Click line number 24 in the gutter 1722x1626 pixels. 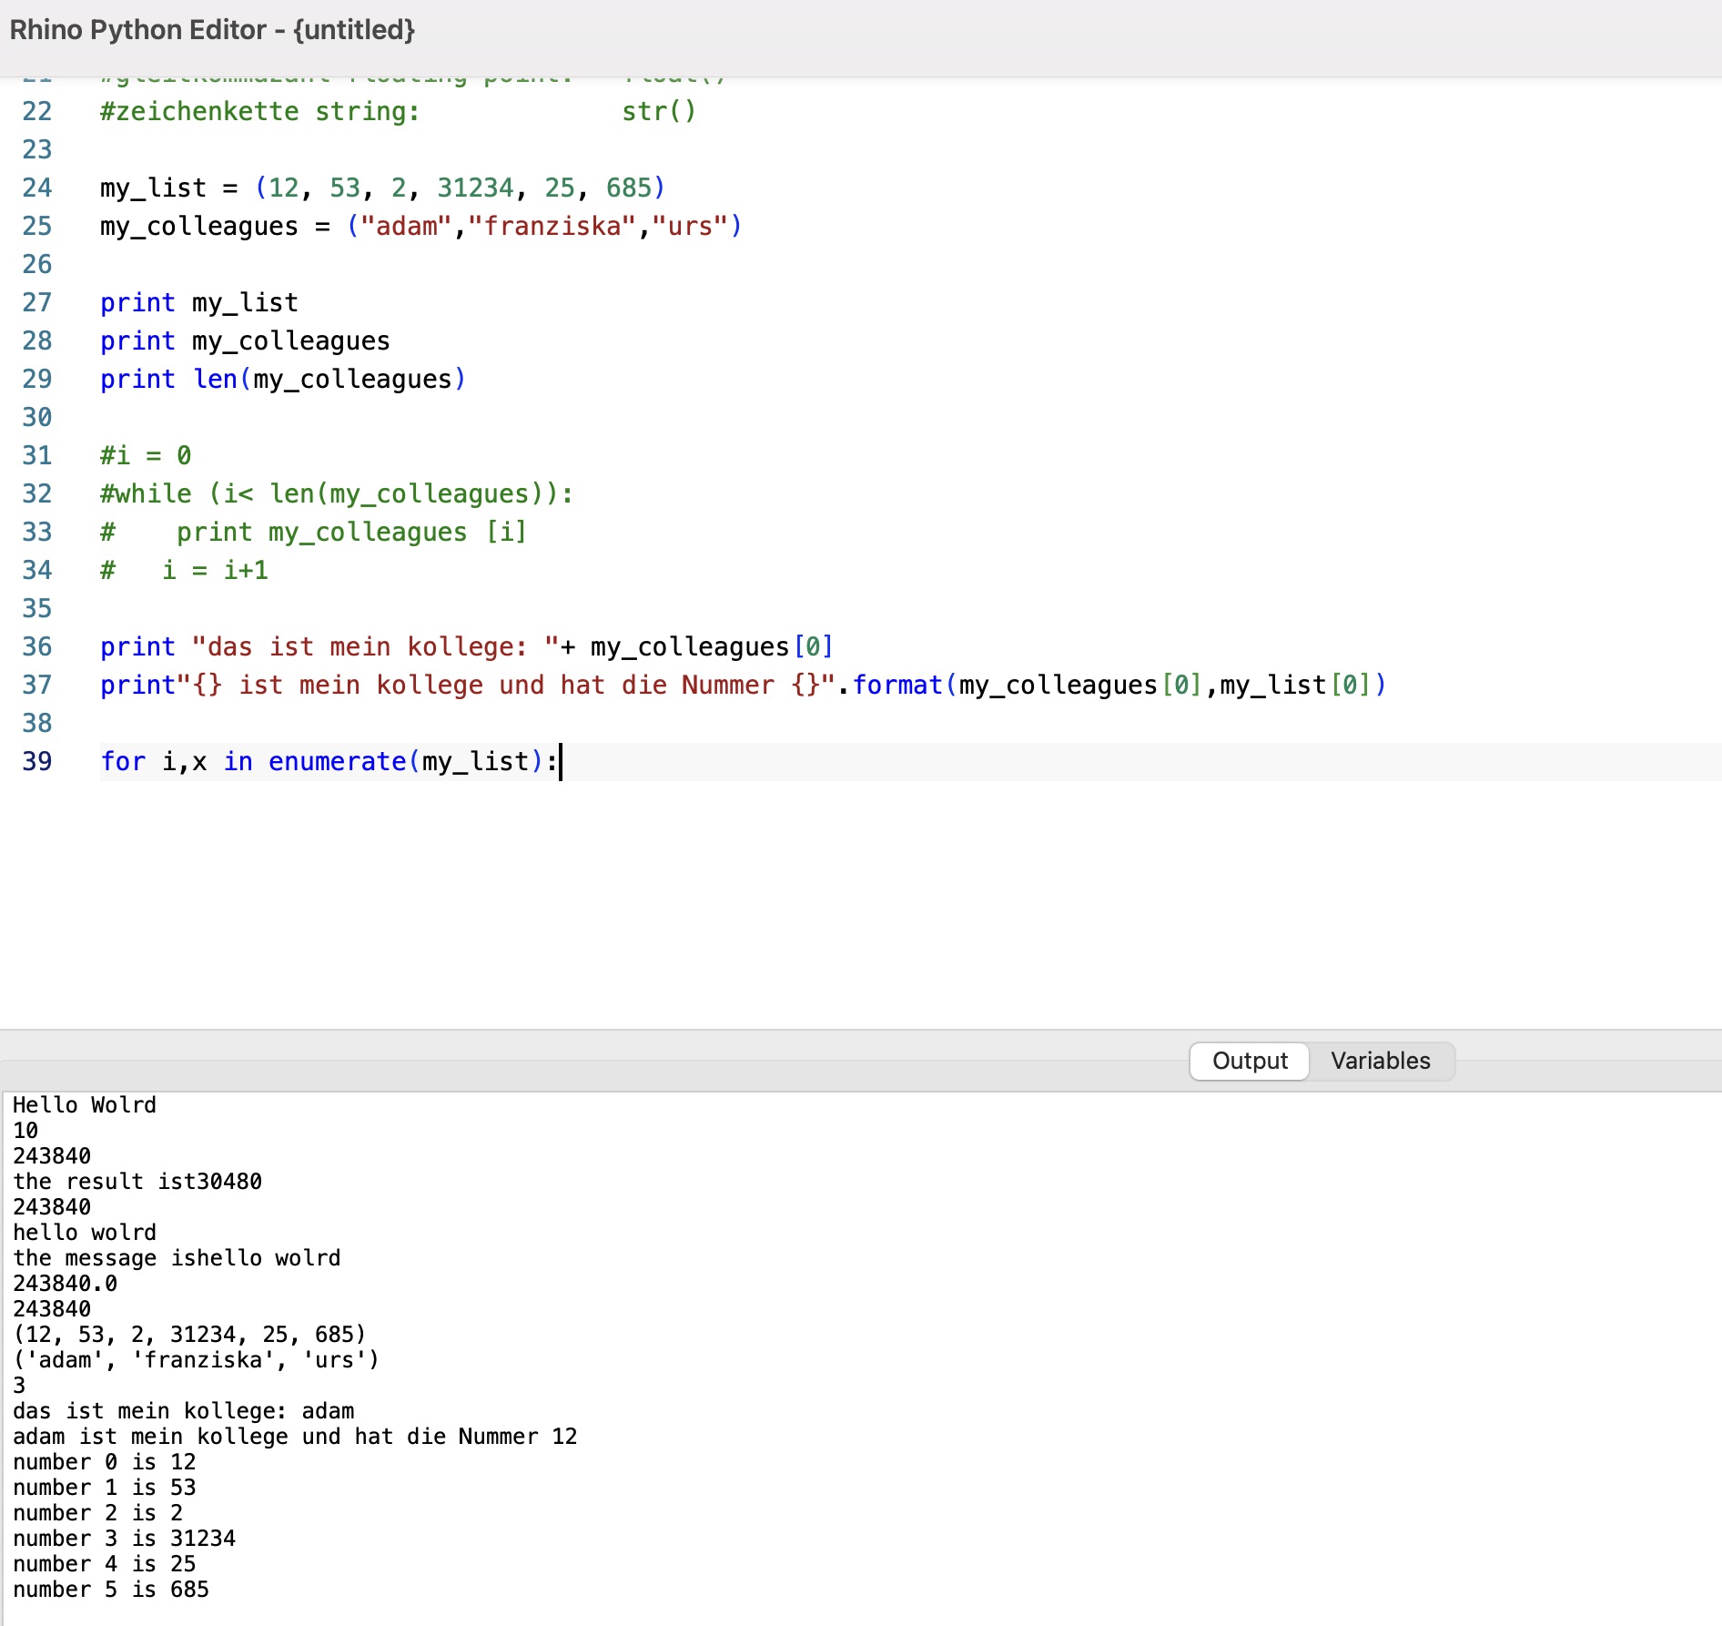pyautogui.click(x=37, y=188)
